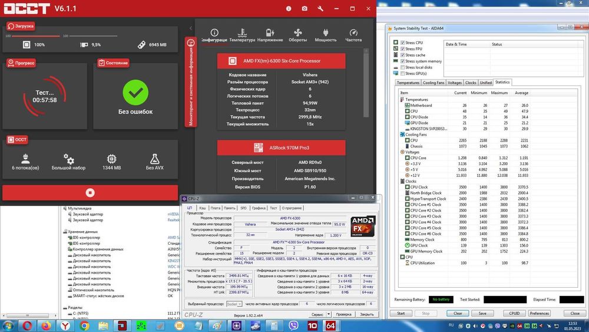Select the AIDA64 Statistics tab
The image size is (589, 332).
pyautogui.click(x=502, y=82)
